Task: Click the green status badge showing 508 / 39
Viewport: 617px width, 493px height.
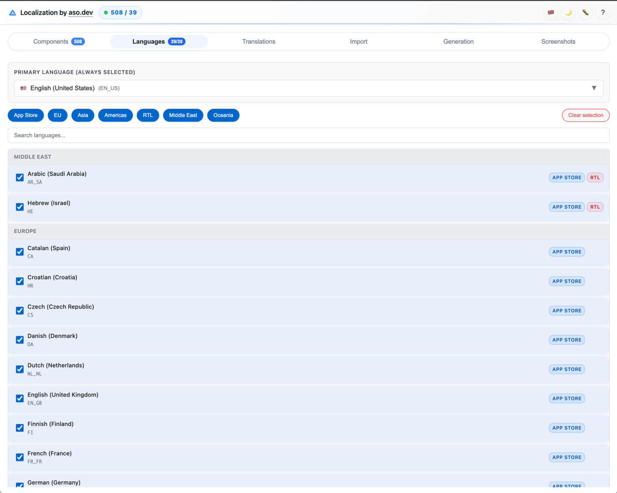Action: pyautogui.click(x=120, y=12)
